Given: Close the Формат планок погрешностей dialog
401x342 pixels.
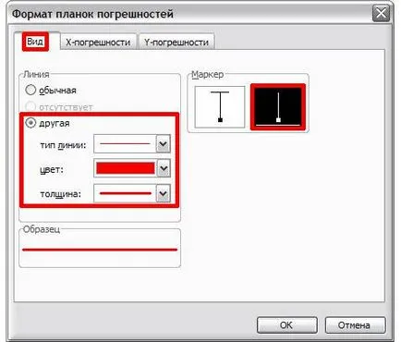Looking at the screenshot, I should [x=381, y=14].
